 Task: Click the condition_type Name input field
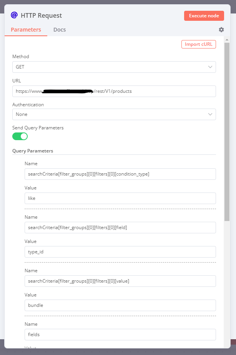tap(120, 174)
